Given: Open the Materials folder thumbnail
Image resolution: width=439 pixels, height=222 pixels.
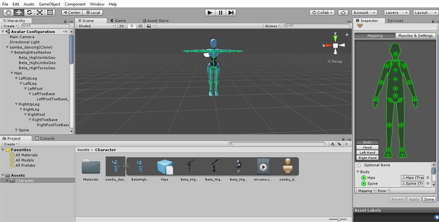Looking at the screenshot, I should point(91,167).
